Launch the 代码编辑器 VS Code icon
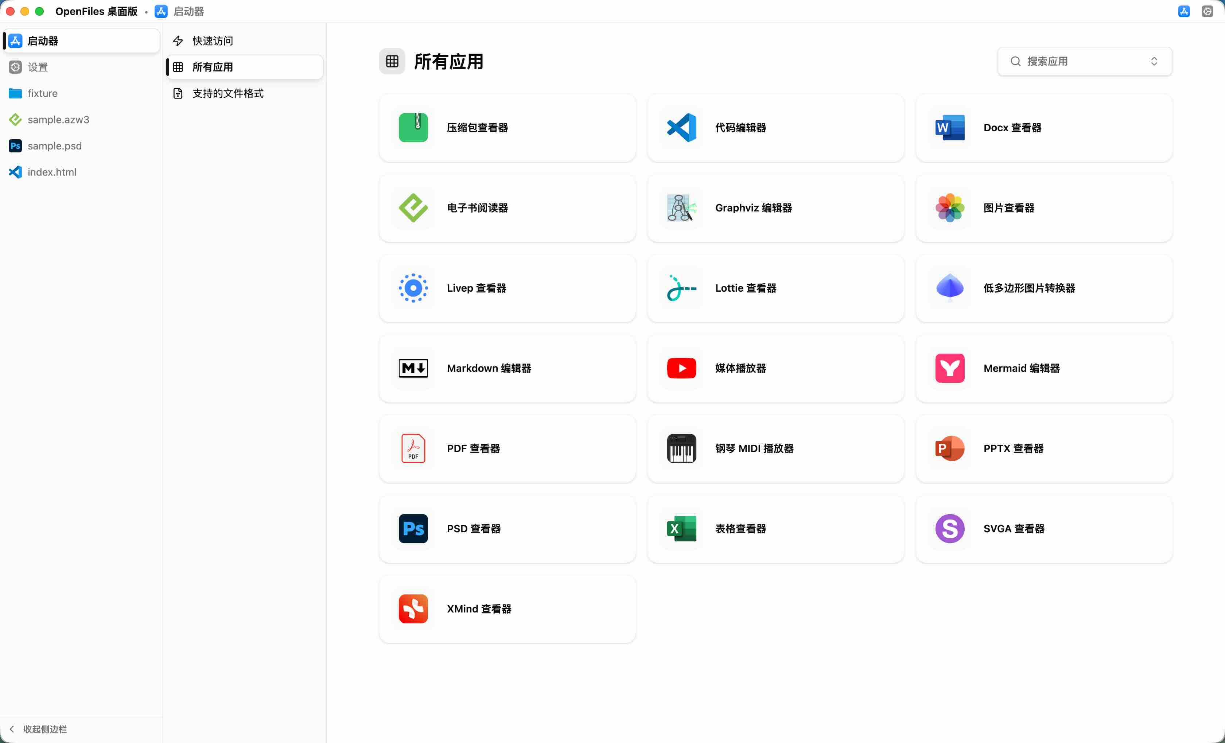The height and width of the screenshot is (743, 1225). [681, 128]
